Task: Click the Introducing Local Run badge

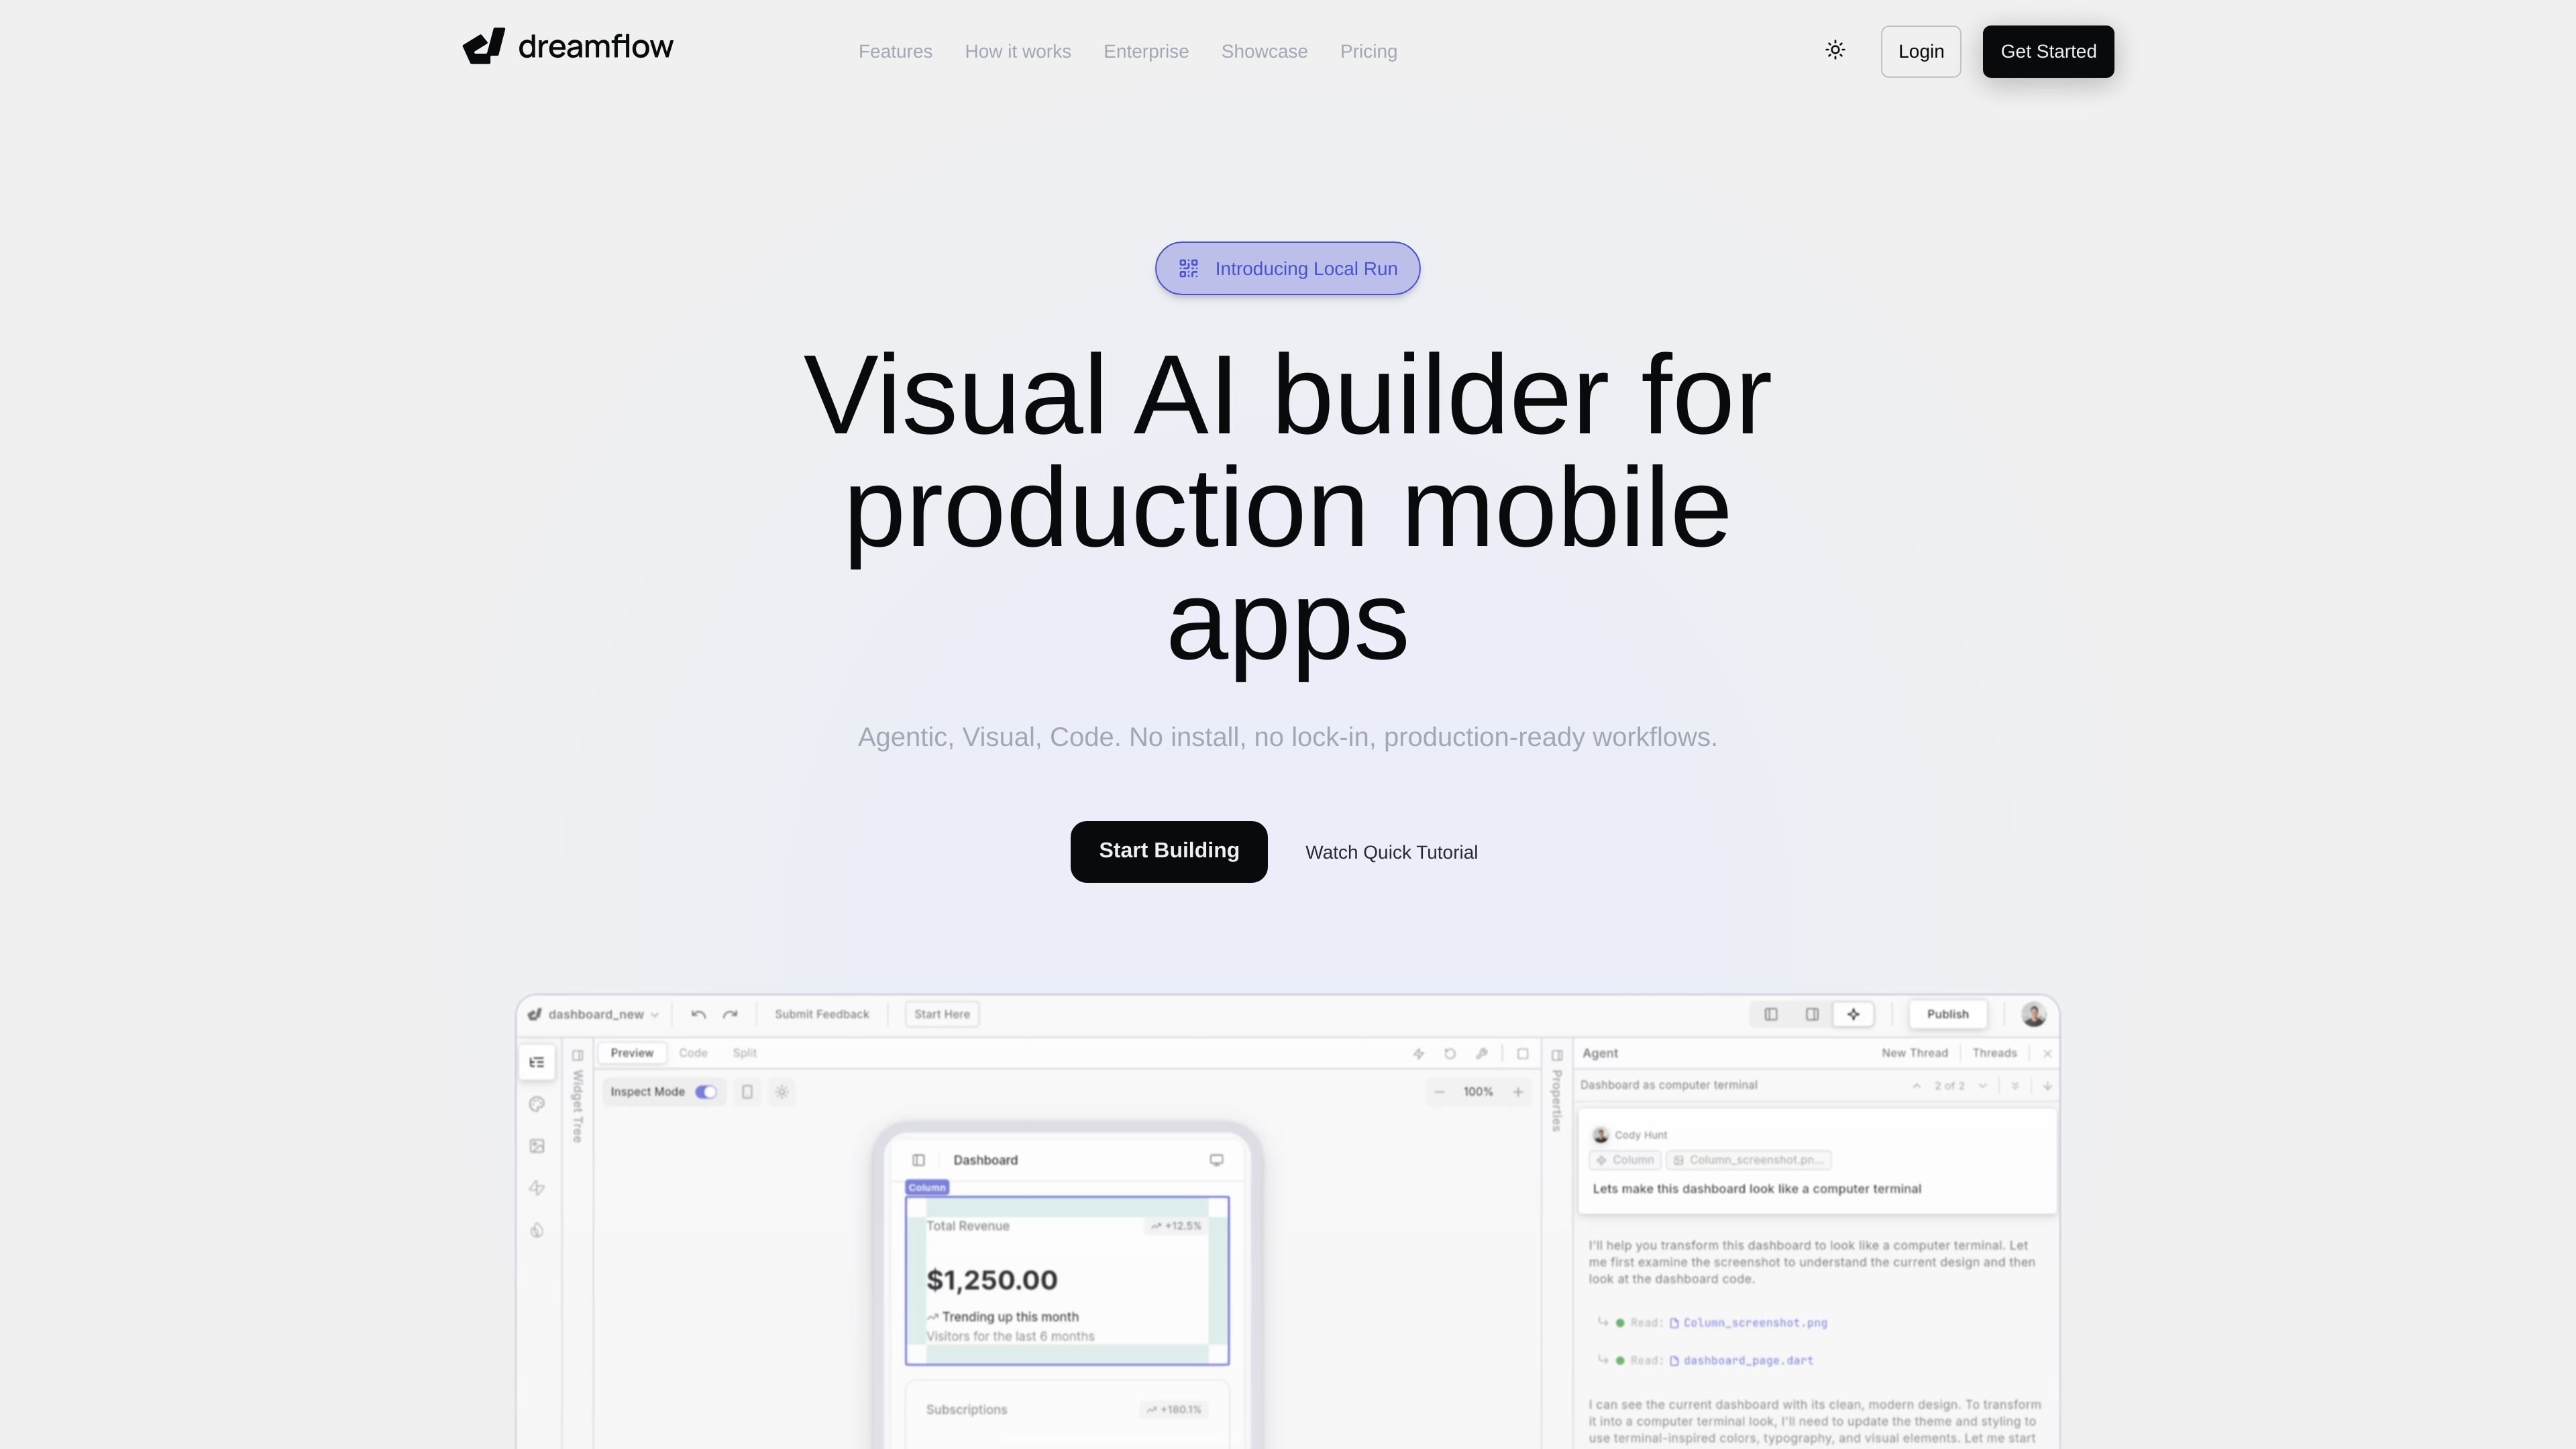Action: (x=1287, y=268)
